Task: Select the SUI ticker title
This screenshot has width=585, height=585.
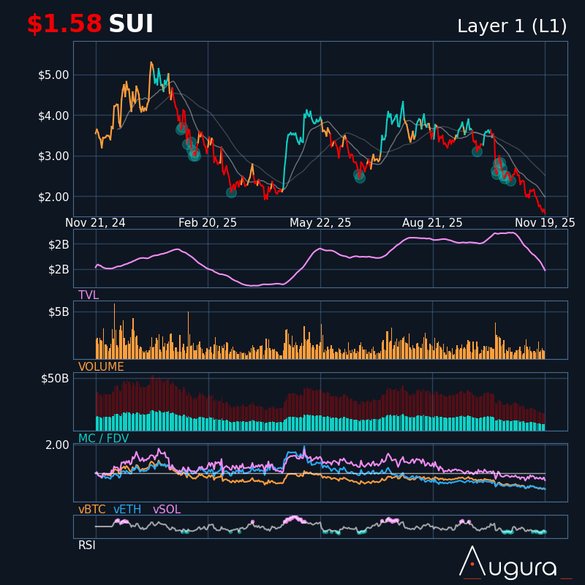Action: click(x=131, y=24)
